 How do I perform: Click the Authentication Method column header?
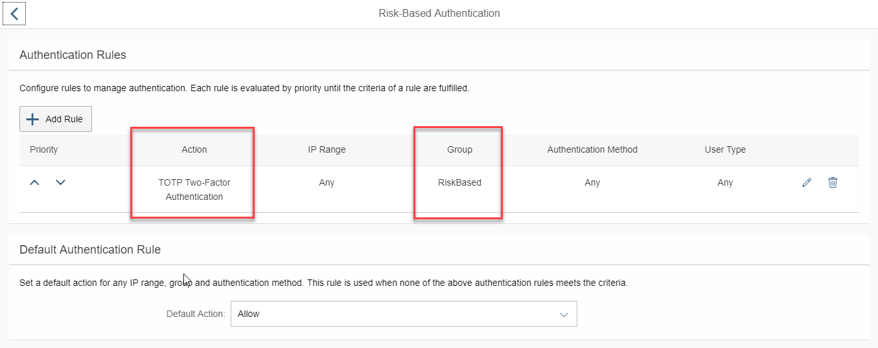point(592,149)
